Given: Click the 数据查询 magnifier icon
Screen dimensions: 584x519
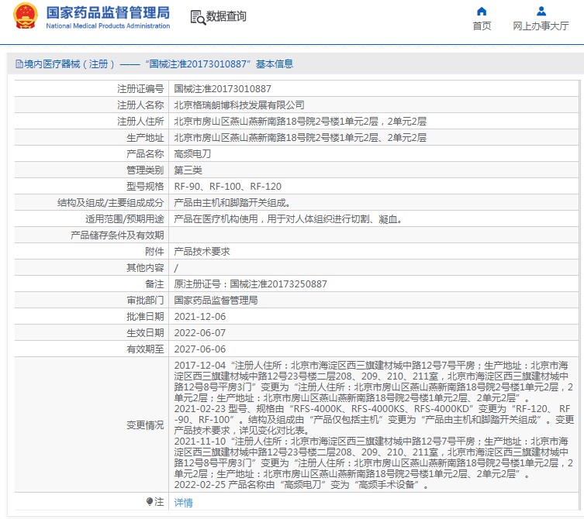Looking at the screenshot, I should pyautogui.click(x=197, y=17).
